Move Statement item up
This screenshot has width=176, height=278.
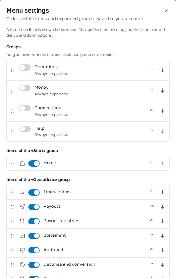152,235
